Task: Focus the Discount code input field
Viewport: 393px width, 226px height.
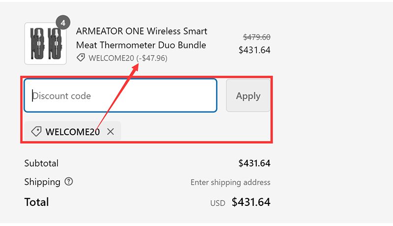Action: (120, 96)
